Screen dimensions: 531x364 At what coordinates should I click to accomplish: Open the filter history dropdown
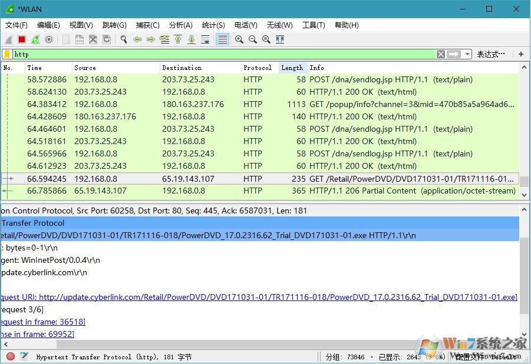(x=467, y=54)
